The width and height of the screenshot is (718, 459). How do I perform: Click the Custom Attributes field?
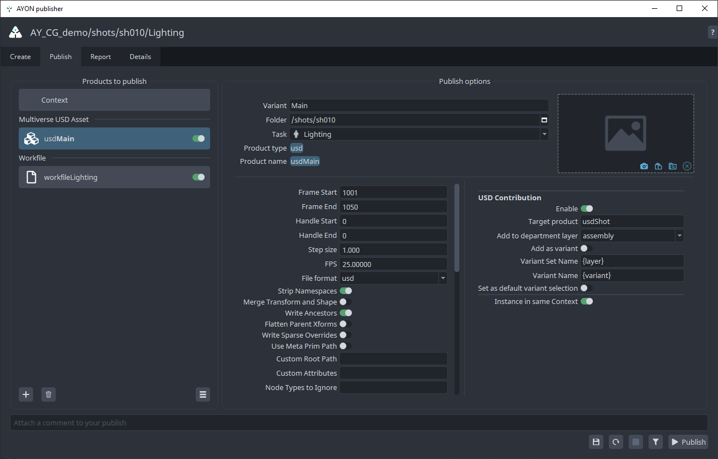click(x=393, y=373)
